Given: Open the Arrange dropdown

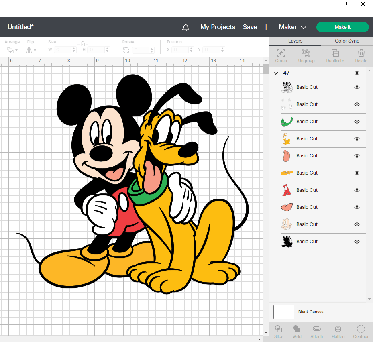Looking at the screenshot, I should (12, 50).
